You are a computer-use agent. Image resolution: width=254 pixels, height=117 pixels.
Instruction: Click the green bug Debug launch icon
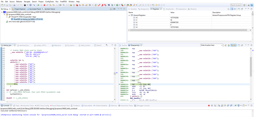[x=112, y=5]
